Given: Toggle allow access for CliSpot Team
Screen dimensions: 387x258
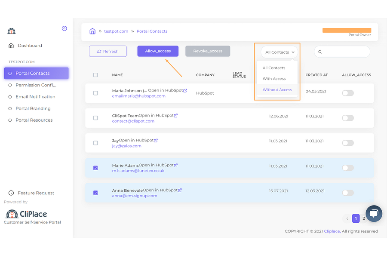Looking at the screenshot, I should 348,118.
